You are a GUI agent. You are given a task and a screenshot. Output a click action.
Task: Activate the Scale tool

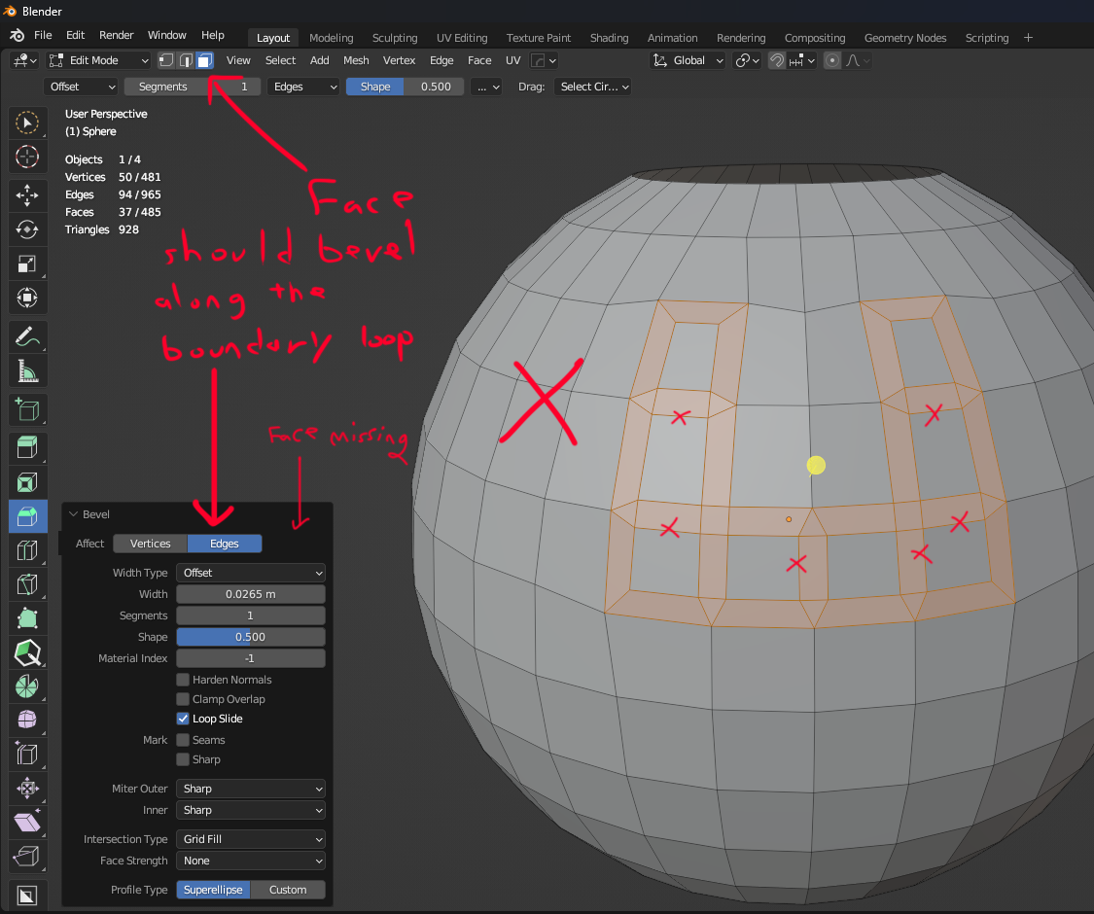[27, 264]
